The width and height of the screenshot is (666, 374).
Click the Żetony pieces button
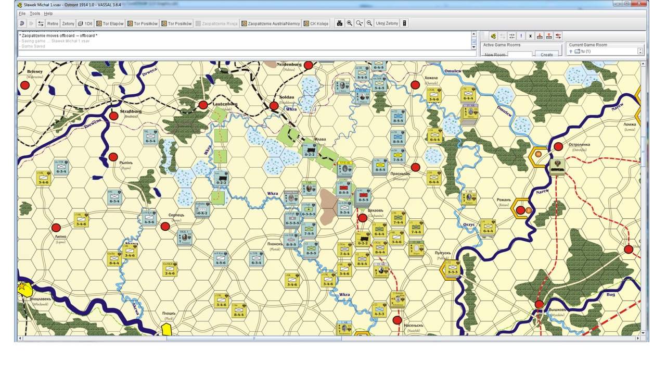[68, 23]
